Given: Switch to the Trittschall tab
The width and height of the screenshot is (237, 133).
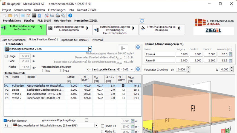Looking at the screenshot, I should click(x=97, y=40).
